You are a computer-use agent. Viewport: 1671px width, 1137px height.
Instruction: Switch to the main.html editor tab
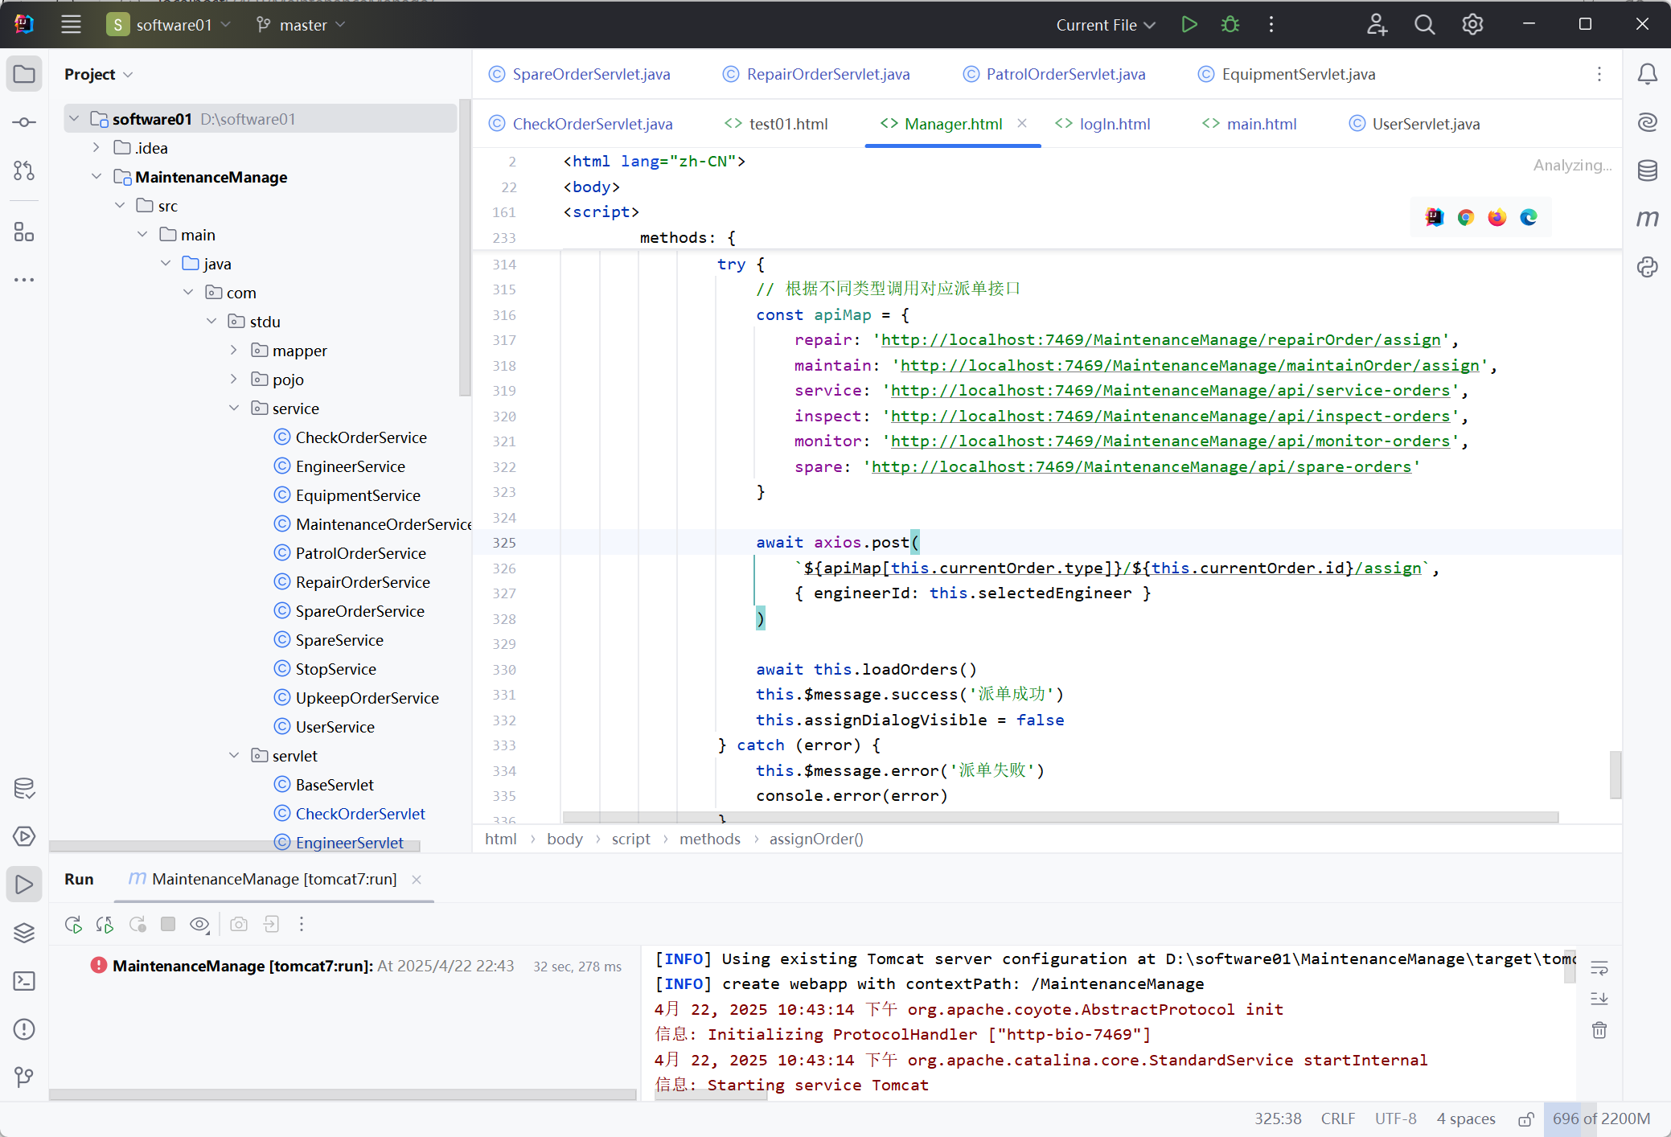point(1260,124)
